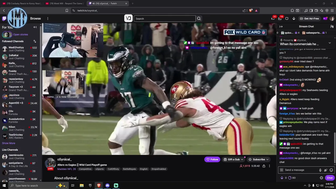
Task: Open Brave VPN shield icon
Action: click(x=327, y=10)
